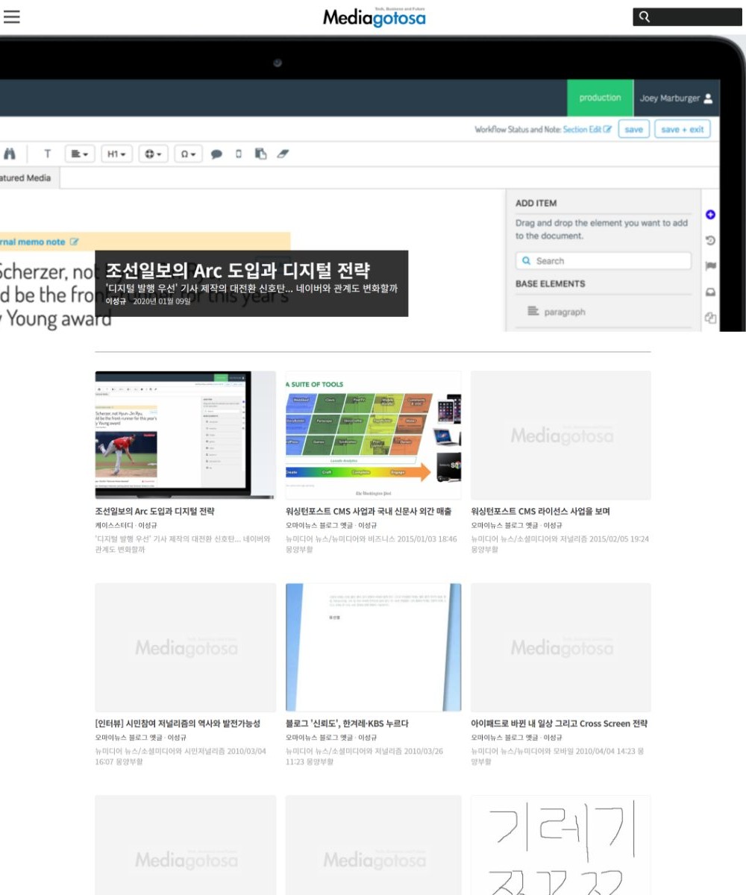Open the 조선일보의 Arc 도입과 디지털 전략 headline
This screenshot has width=746, height=895.
click(x=238, y=271)
